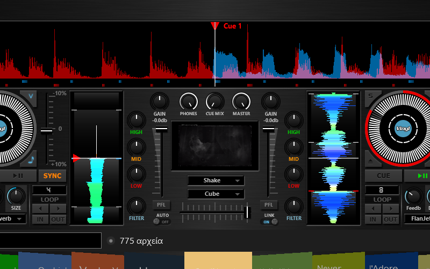This screenshot has width=430, height=269.
Task: Jump to the Cue 1 marker
Action: pyautogui.click(x=214, y=26)
